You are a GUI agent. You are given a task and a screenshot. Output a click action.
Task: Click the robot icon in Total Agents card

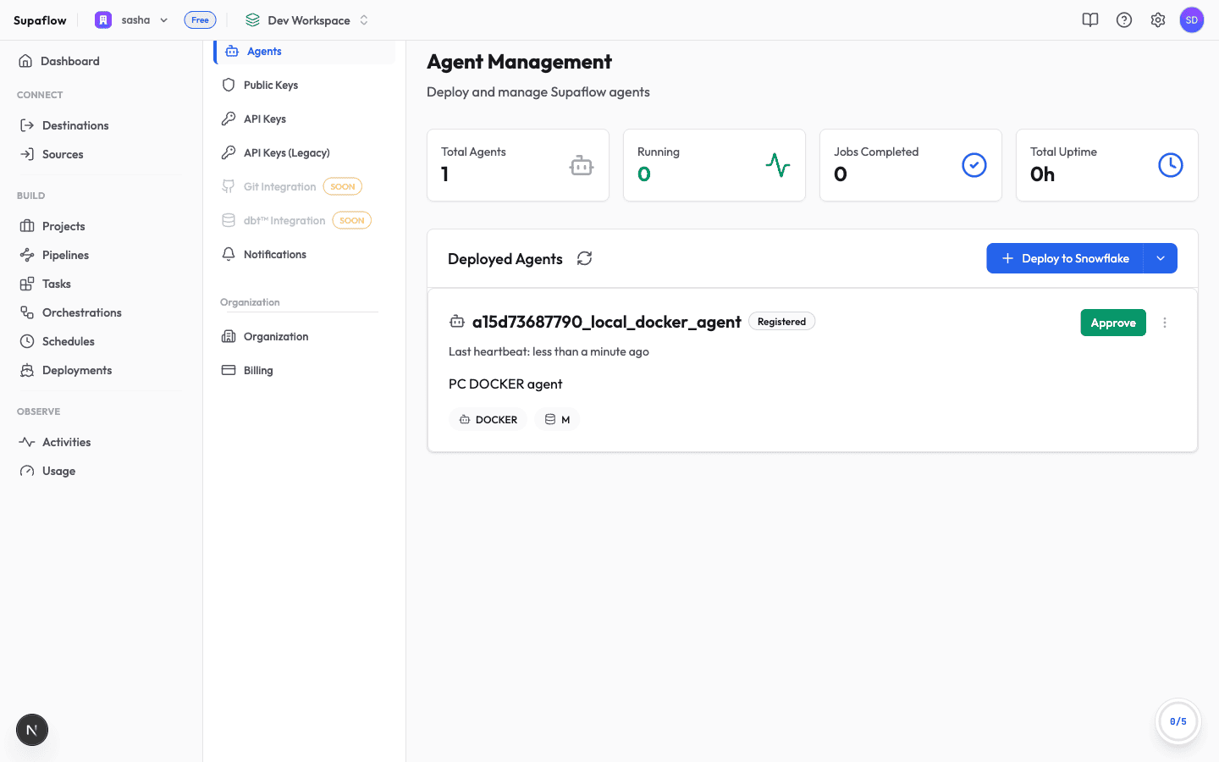click(x=582, y=165)
